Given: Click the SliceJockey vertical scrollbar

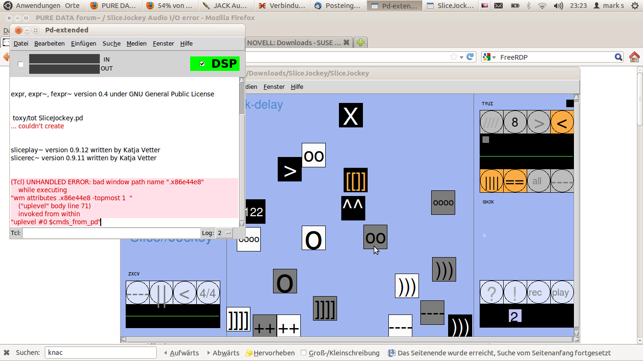Looking at the screenshot, I should coord(577,215).
